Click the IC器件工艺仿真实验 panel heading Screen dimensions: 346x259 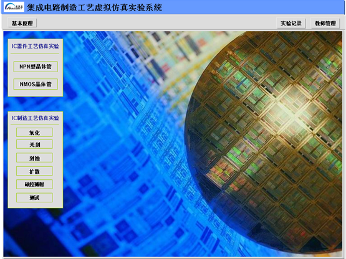(36, 46)
